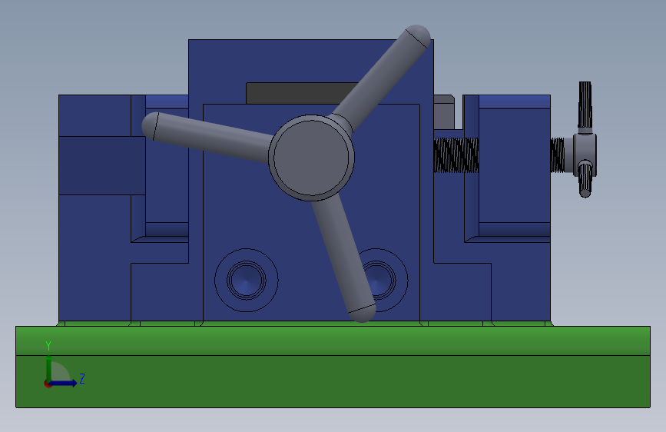666x432 pixels.
Task: Pick the threaded lead screw section
Action: 456,155
